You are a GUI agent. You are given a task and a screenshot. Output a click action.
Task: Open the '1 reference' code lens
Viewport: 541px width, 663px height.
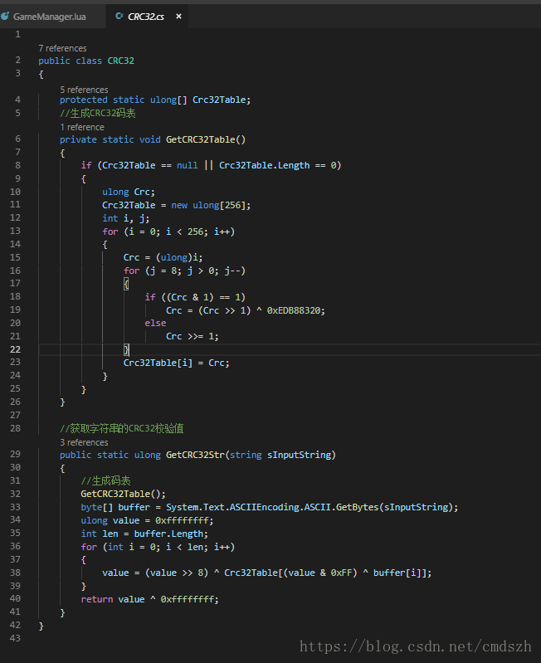pos(82,127)
